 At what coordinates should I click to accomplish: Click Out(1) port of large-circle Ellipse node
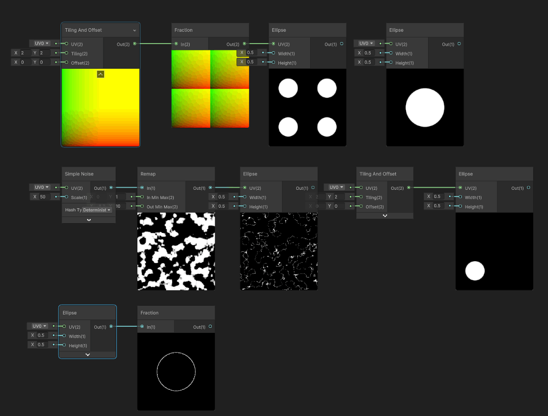coord(459,44)
